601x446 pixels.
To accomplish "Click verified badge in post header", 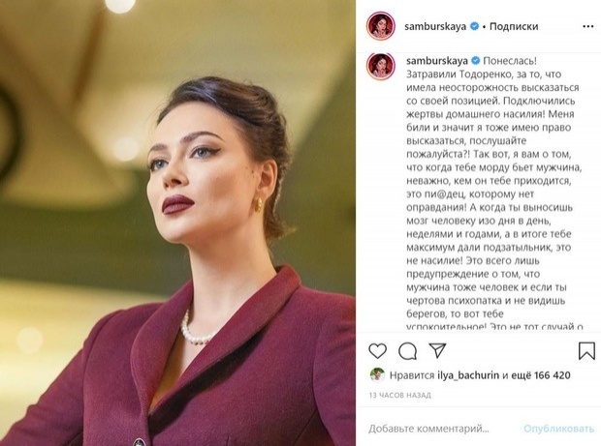I will pyautogui.click(x=474, y=26).
